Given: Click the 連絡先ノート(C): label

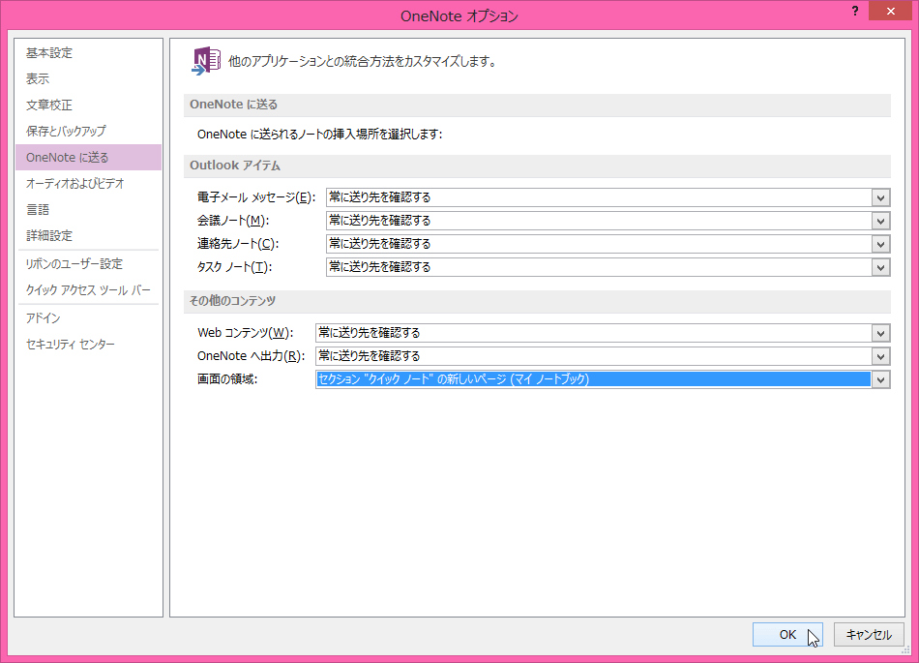Looking at the screenshot, I should pyautogui.click(x=238, y=244).
